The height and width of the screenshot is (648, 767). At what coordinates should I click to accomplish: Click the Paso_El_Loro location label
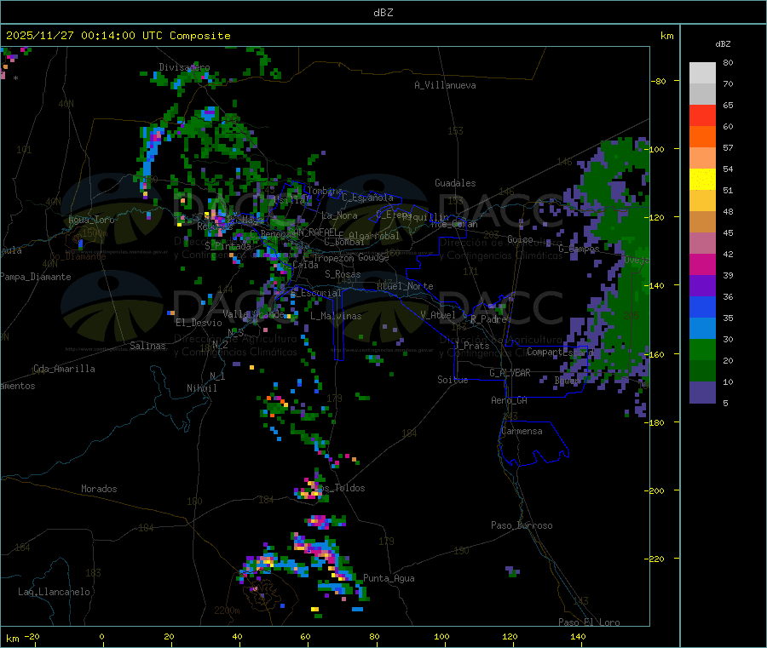pyautogui.click(x=590, y=622)
